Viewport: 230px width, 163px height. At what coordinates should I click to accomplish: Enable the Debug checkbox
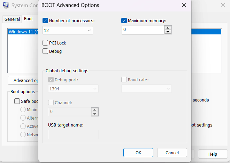click(45, 51)
